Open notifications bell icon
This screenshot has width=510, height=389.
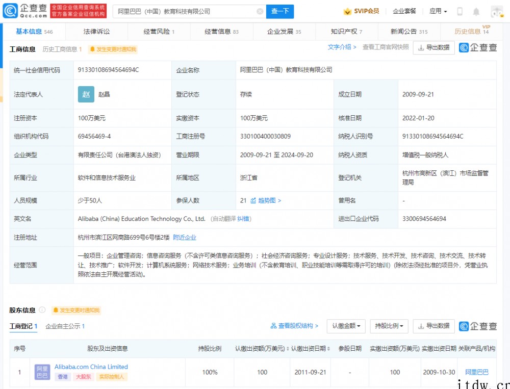pyautogui.click(x=476, y=12)
